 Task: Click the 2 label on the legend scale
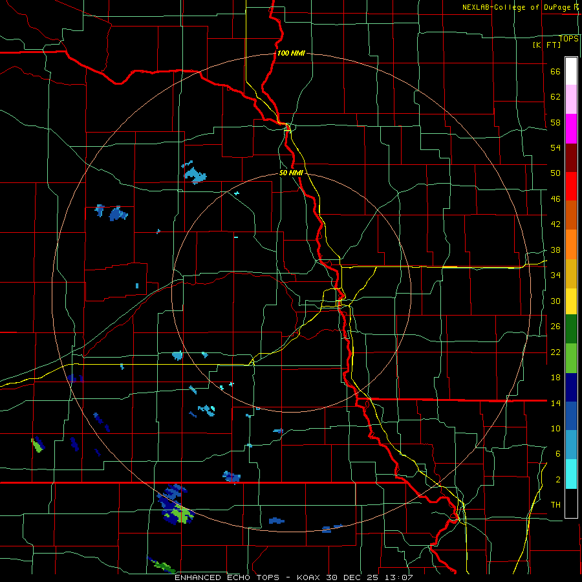pyautogui.click(x=558, y=480)
